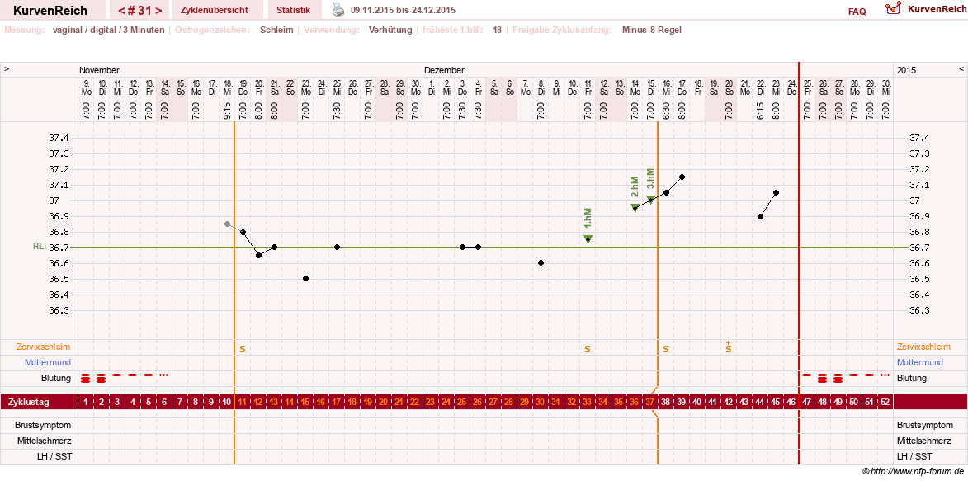Click the S+ mucus symbol on cycle day 42

[729, 347]
